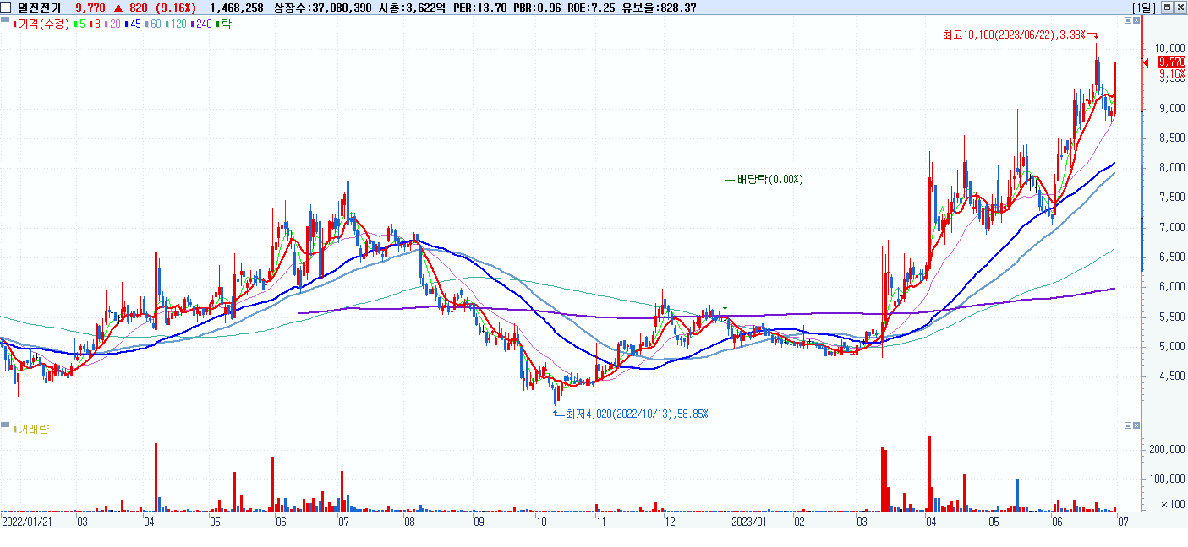Minimize the 거래량 volume panel
The height and width of the screenshot is (547, 1188).
[x=1127, y=425]
